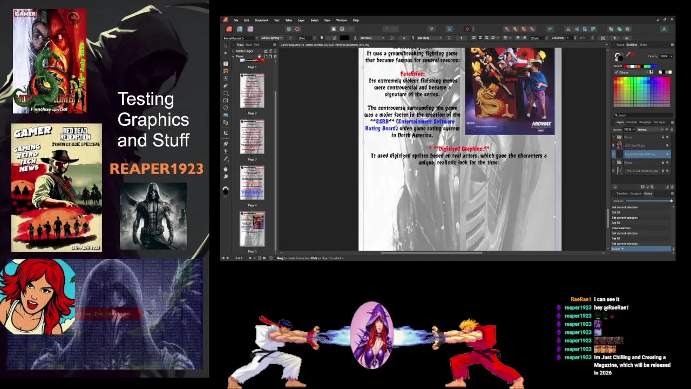Click the Flip Horizontal toolbar icon
This screenshot has height=389, width=691.
click(x=568, y=29)
